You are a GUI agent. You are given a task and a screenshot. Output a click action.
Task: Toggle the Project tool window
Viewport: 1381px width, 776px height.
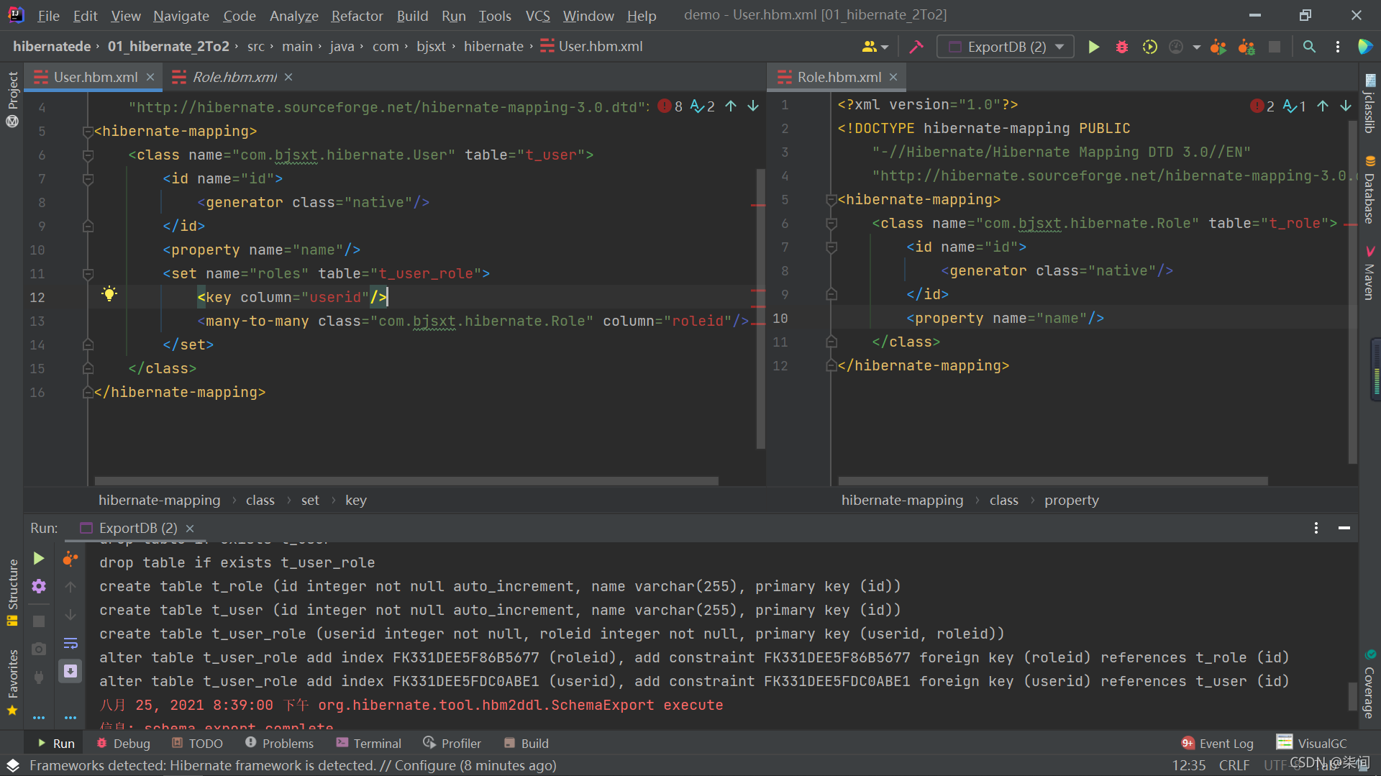coord(12,99)
